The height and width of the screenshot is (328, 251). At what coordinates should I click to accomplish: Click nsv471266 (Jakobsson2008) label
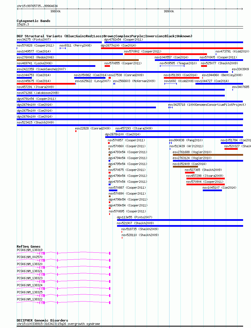pyautogui.click(x=38, y=93)
